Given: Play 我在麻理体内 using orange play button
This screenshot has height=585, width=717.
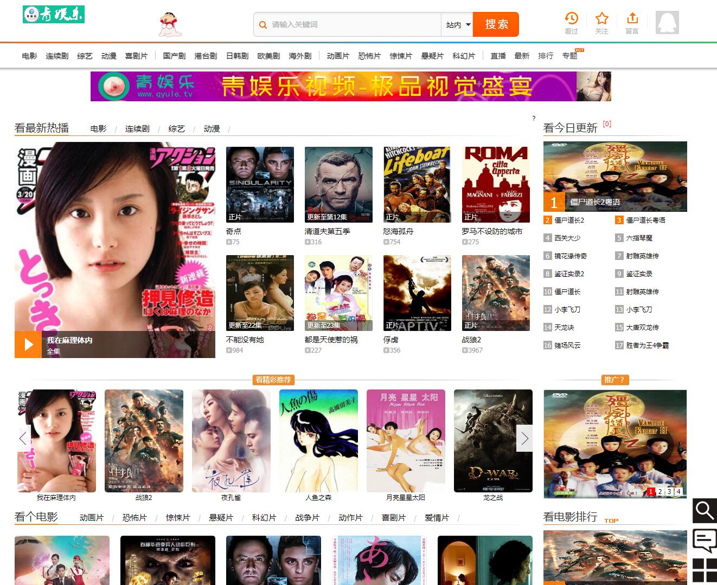Looking at the screenshot, I should [x=28, y=344].
